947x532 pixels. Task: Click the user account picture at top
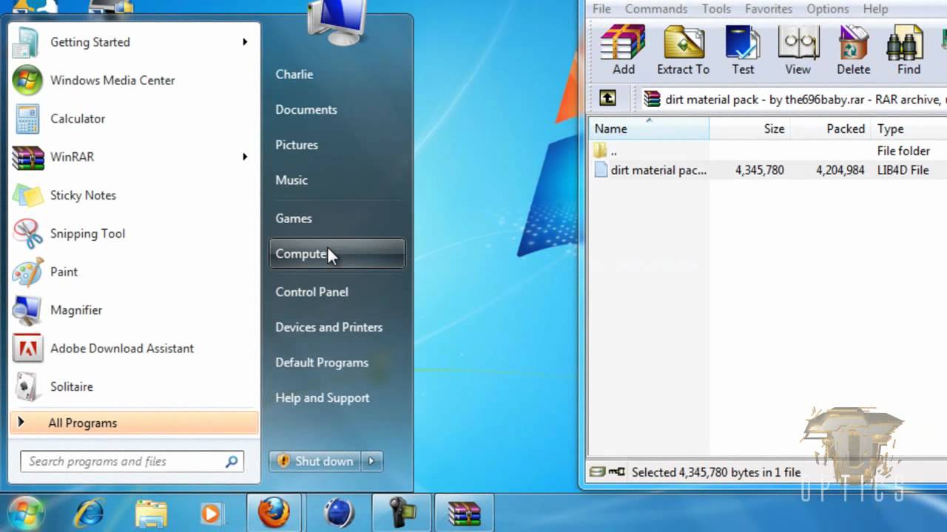[x=338, y=22]
